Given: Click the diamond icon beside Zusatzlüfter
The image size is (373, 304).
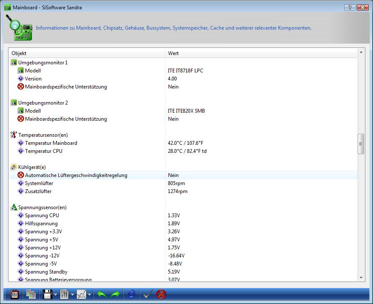Looking at the screenshot, I should 21,191.
